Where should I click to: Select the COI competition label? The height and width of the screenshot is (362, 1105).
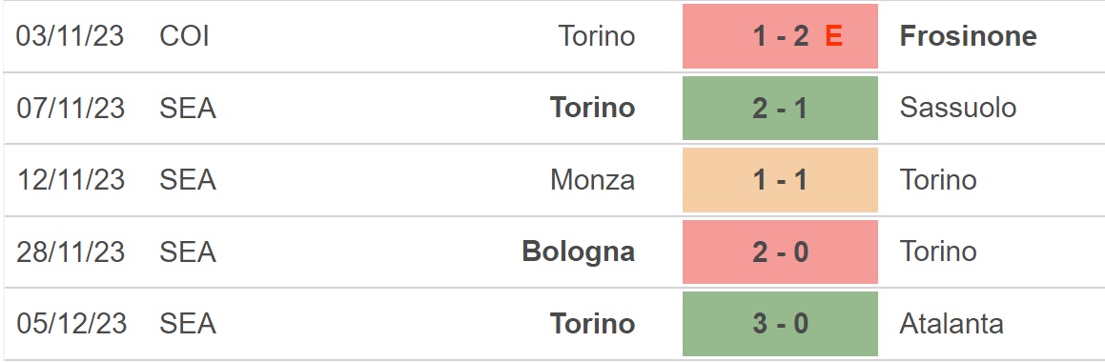(x=185, y=36)
